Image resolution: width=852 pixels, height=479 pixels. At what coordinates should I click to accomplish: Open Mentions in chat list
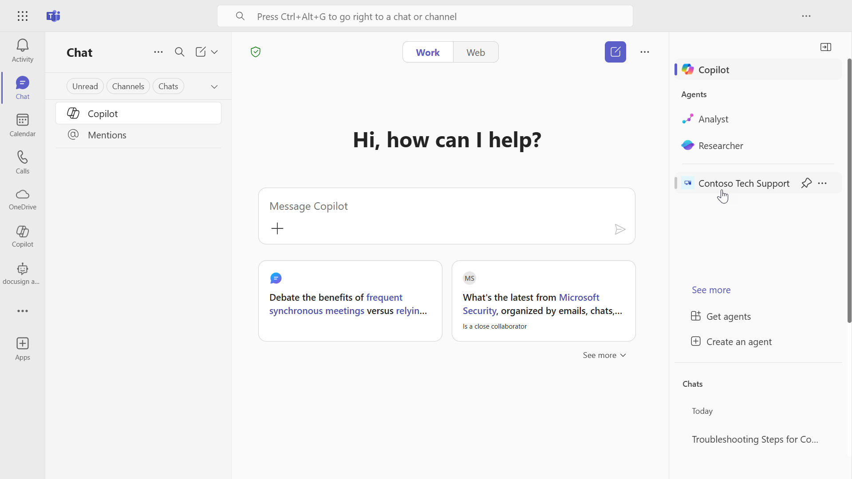[138, 135]
